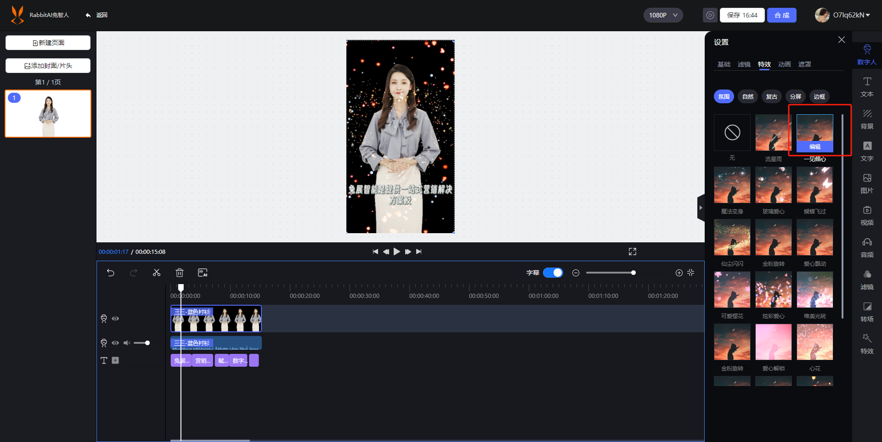Click the 新建页面 button
Screen dimensions: 882x442
(48, 43)
